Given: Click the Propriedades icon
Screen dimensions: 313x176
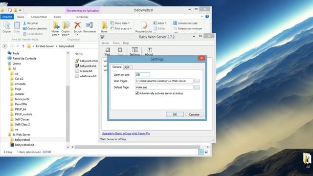Looking at the screenshot, I should coord(144,27).
